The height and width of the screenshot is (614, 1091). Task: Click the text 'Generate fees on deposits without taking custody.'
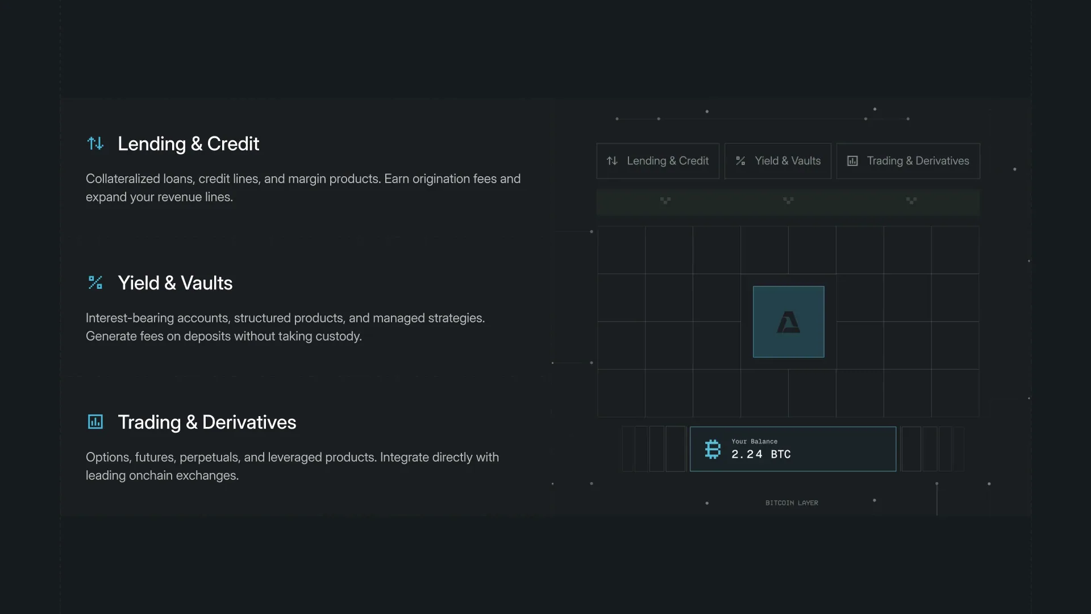pos(224,336)
